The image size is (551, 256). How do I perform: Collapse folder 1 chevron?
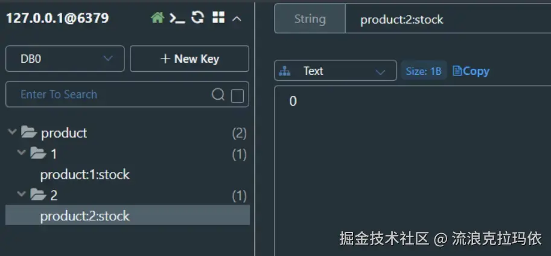click(22, 153)
